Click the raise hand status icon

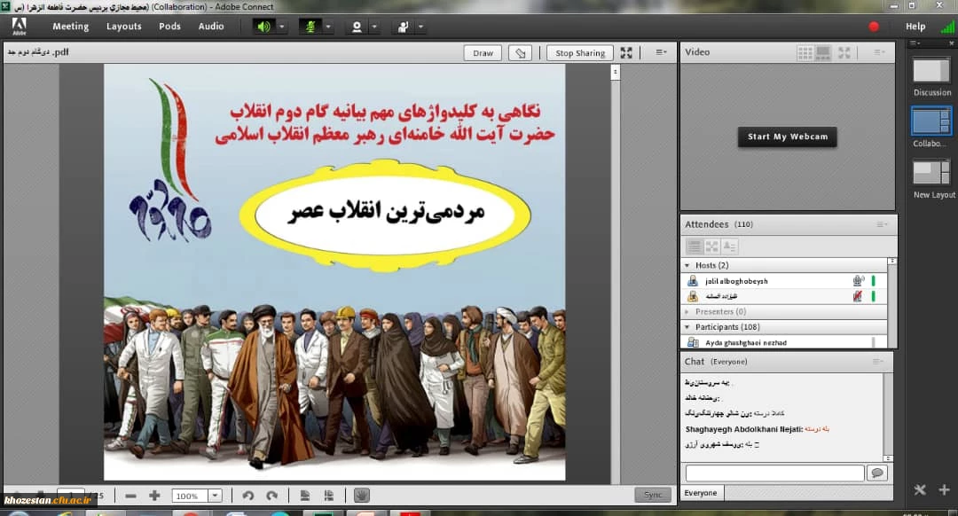[x=403, y=27]
